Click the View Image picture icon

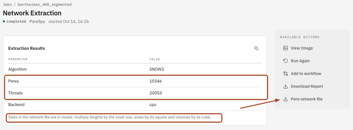285,48
